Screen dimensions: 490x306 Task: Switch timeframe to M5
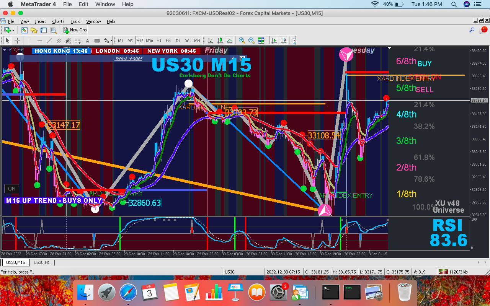130,41
